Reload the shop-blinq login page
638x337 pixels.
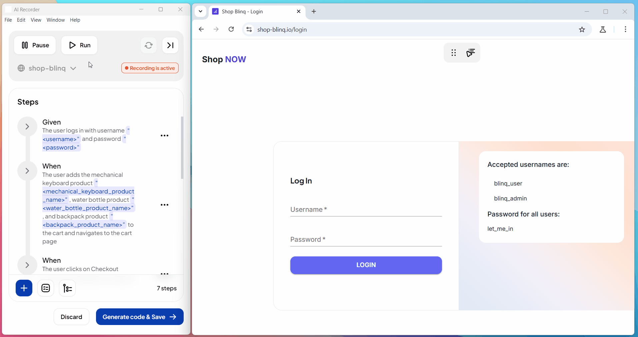(x=231, y=29)
